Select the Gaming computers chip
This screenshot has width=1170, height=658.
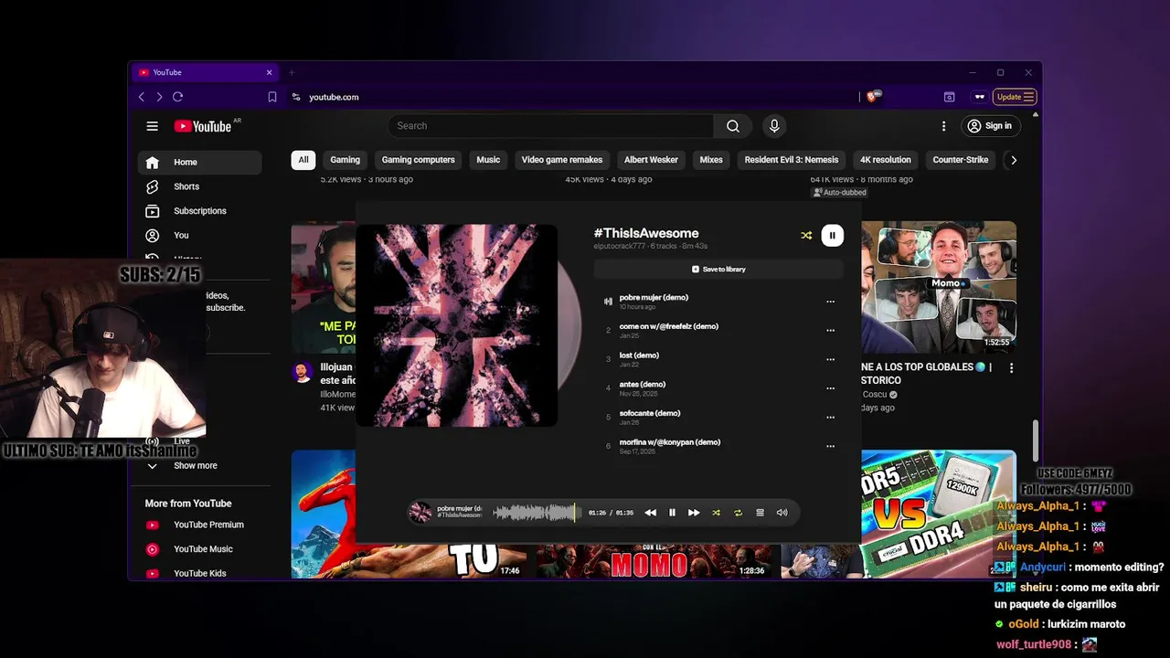pos(418,160)
